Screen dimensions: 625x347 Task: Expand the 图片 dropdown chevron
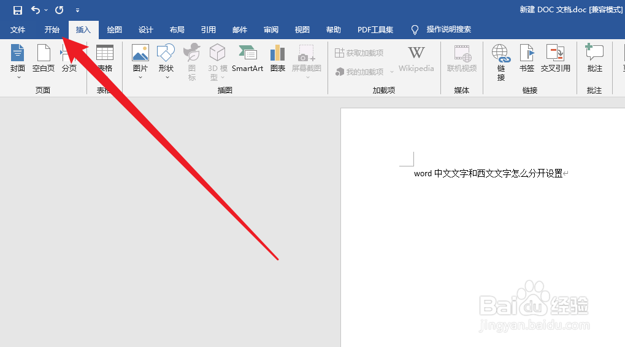(140, 78)
